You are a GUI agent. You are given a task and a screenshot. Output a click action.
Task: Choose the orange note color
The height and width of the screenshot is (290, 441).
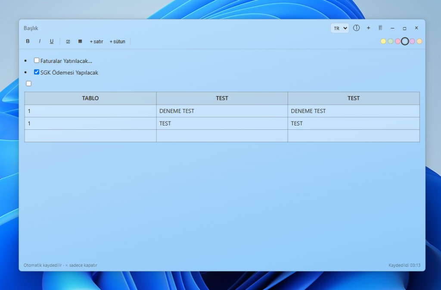point(419,41)
